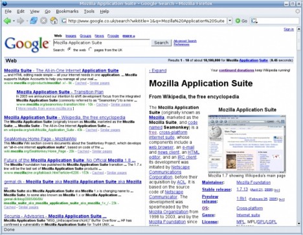This screenshot has height=235, width=303.
Task: Go to the Home page icon
Action: click(x=54, y=21)
